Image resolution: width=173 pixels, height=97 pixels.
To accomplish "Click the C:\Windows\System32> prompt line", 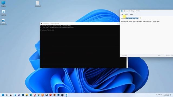I will point(47,30).
